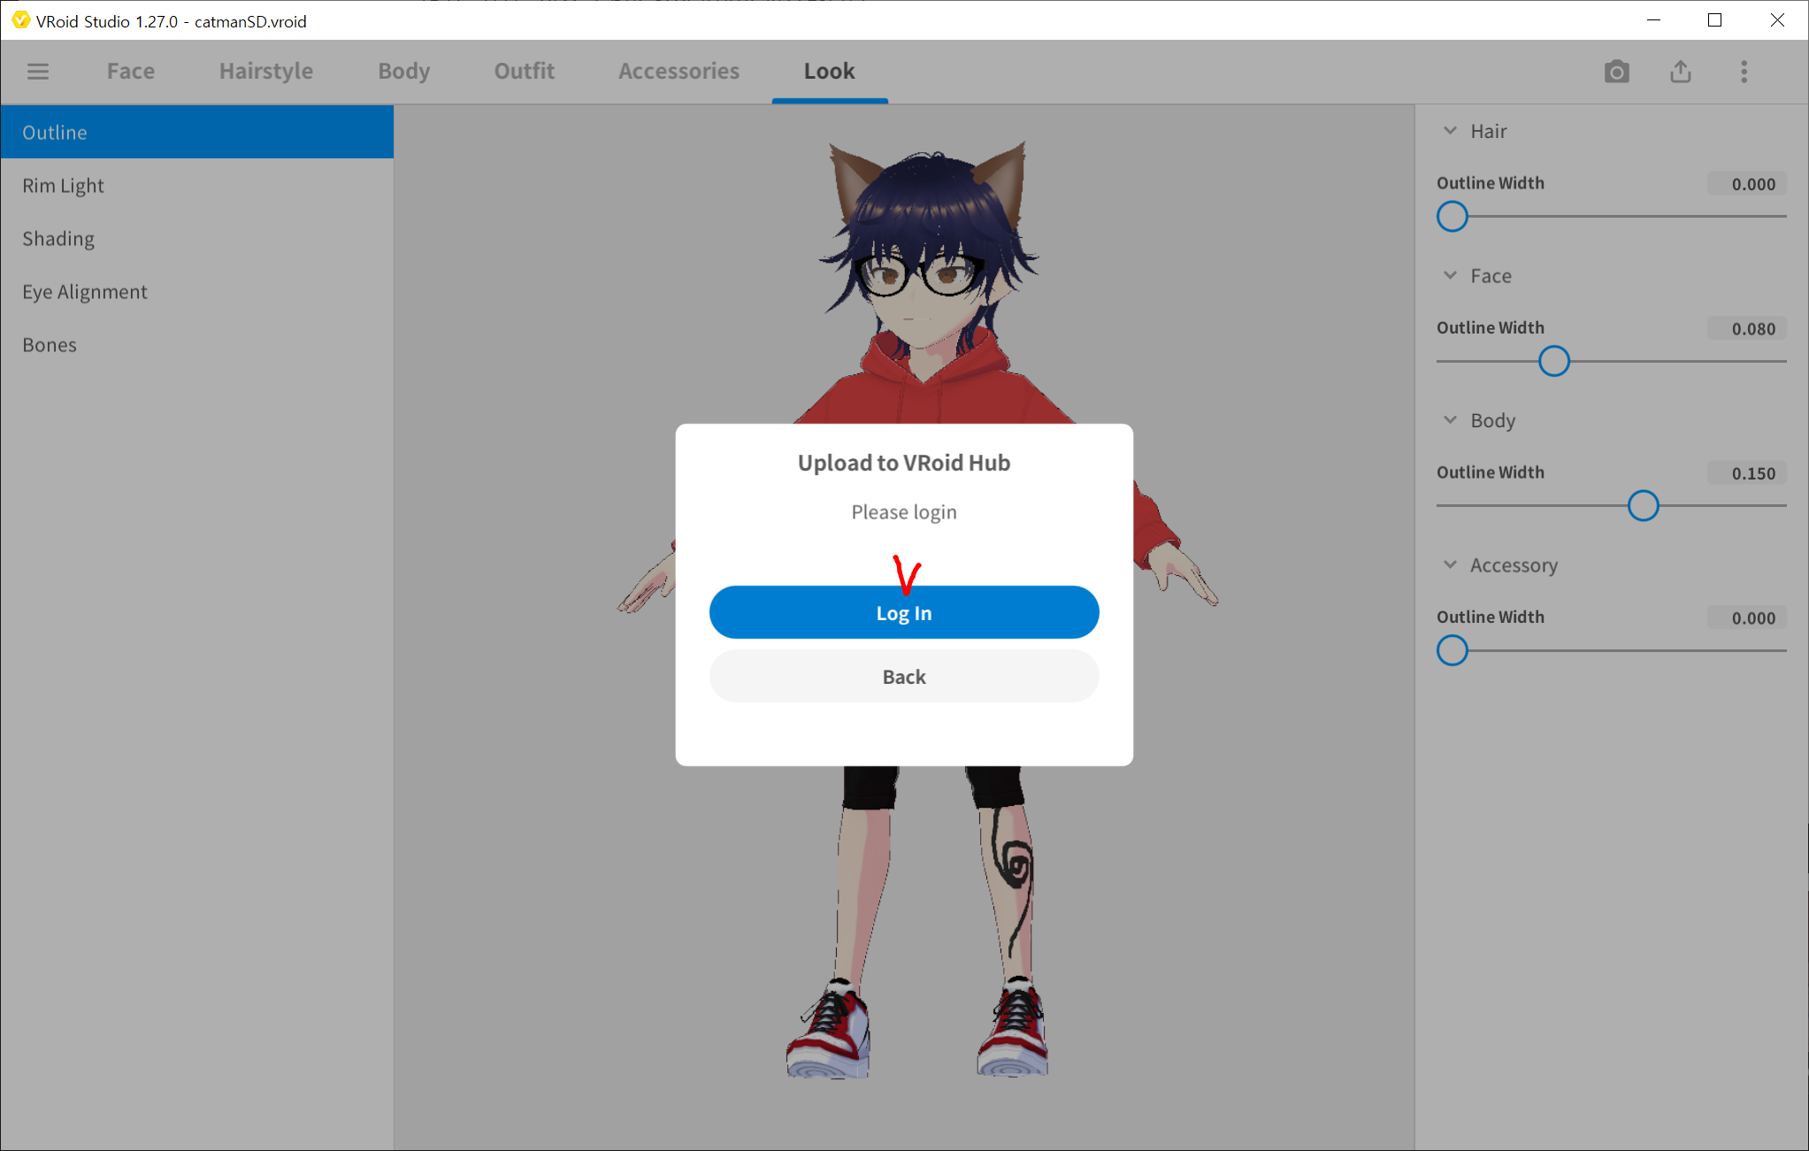The image size is (1809, 1151).
Task: Switch to the Hairstyle tab
Action: [266, 71]
